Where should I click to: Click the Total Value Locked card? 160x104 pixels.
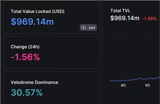click(51, 17)
